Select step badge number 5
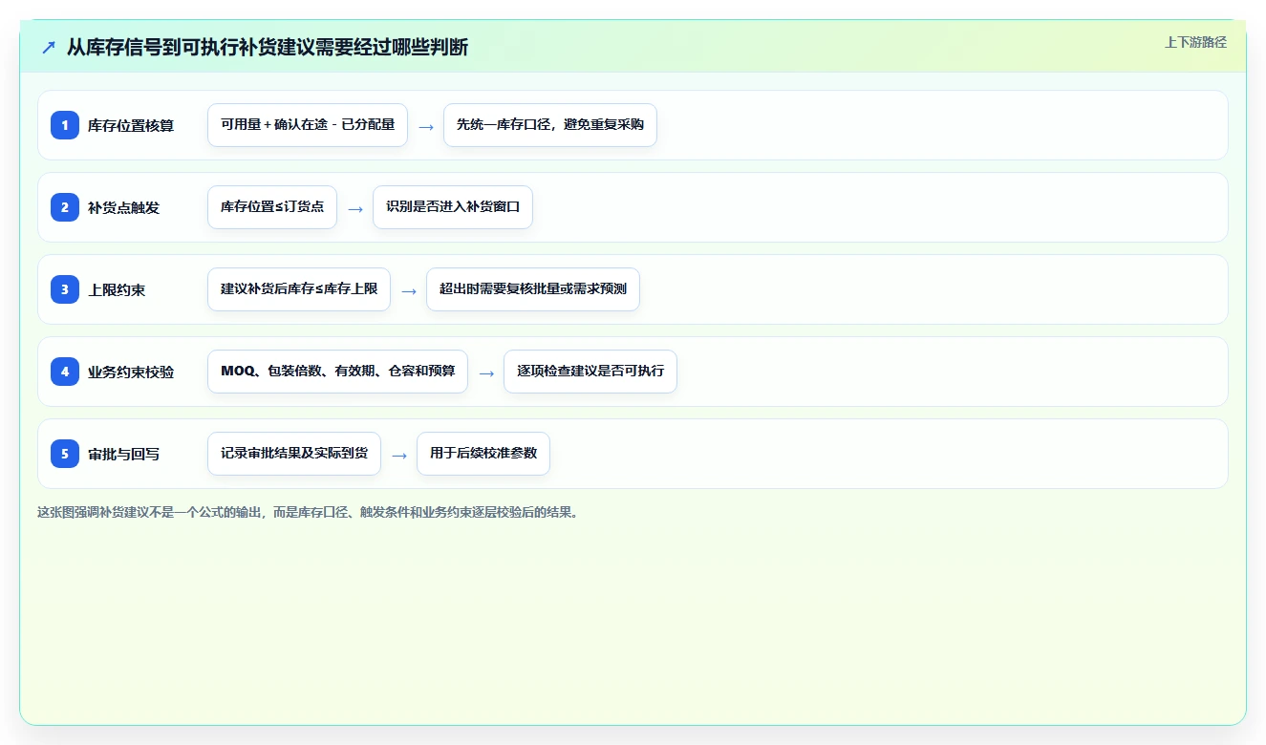1266x745 pixels. click(65, 454)
